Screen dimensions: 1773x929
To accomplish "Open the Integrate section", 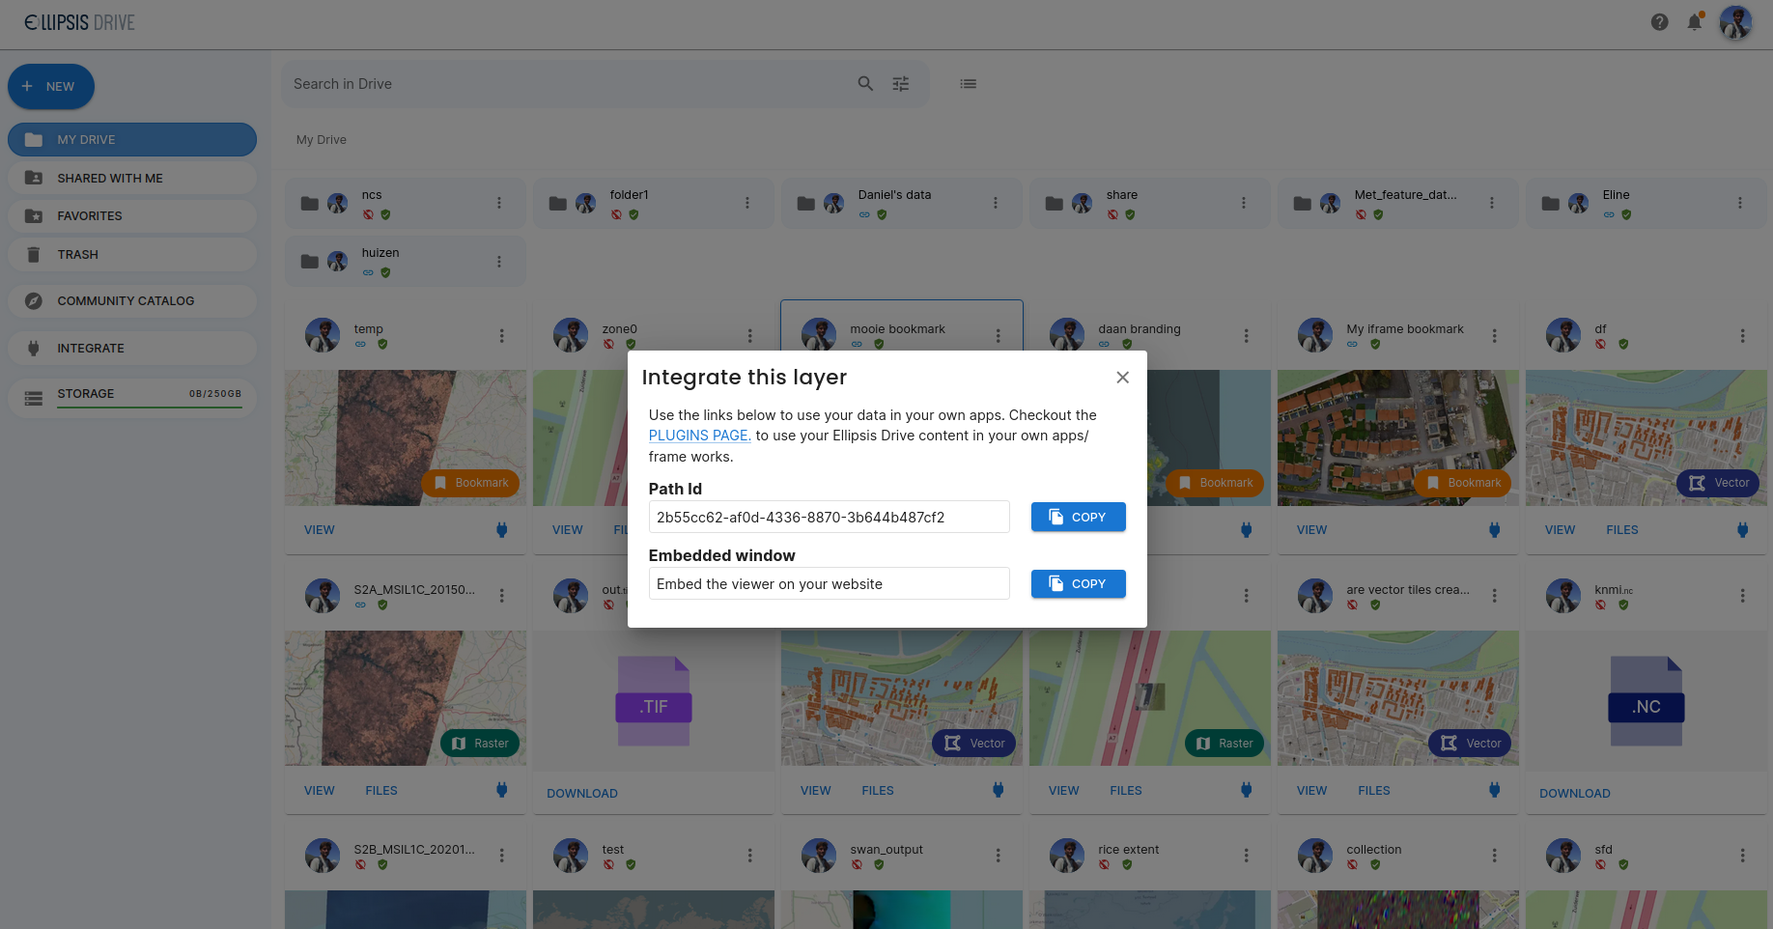I will 132,348.
